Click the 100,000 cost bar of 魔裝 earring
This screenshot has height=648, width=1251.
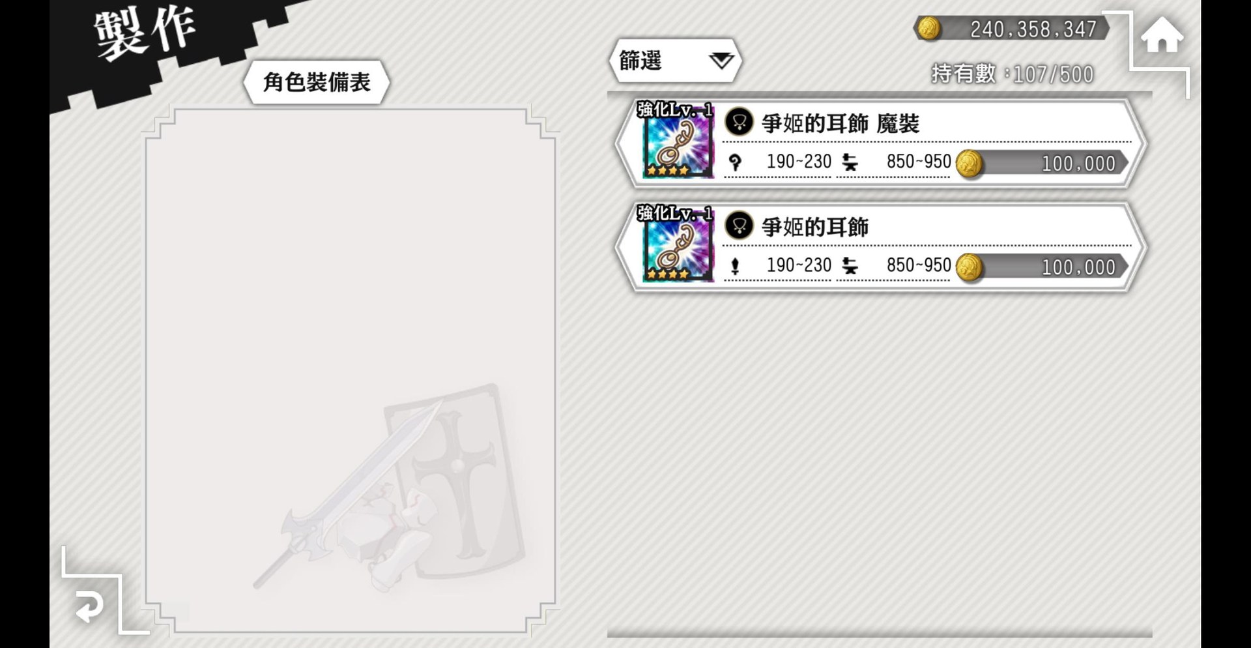point(1041,163)
